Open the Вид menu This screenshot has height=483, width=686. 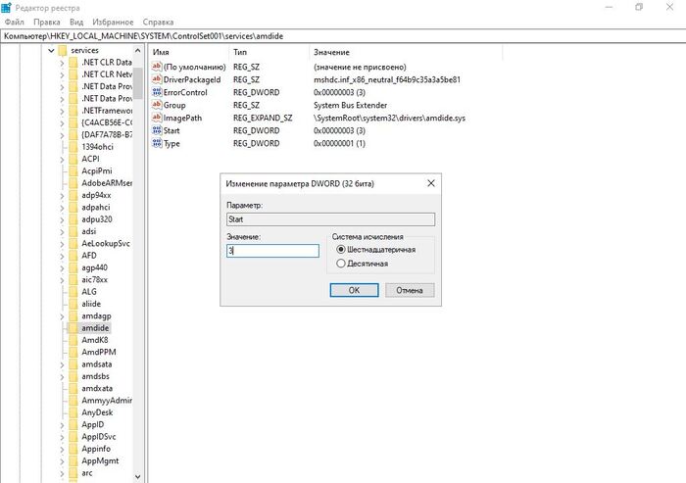(x=76, y=22)
